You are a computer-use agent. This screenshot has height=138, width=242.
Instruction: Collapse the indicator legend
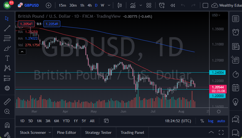[22, 52]
